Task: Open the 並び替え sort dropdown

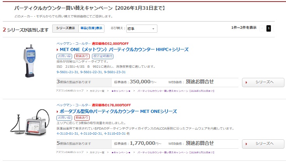Action: tap(141, 29)
